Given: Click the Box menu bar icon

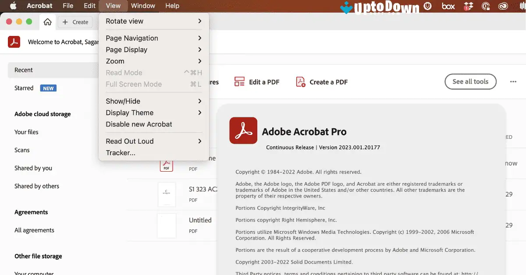Looking at the screenshot, I should 448,6.
